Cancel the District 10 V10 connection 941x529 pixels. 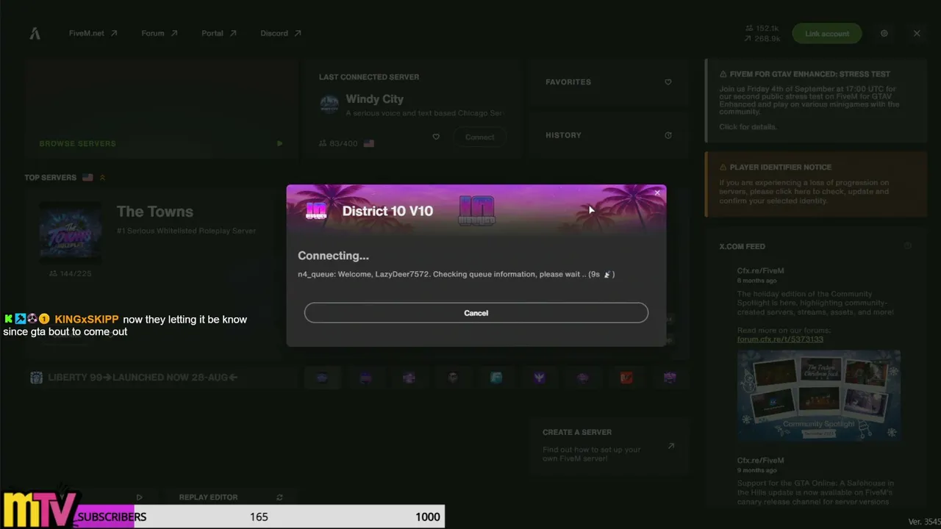(x=476, y=312)
